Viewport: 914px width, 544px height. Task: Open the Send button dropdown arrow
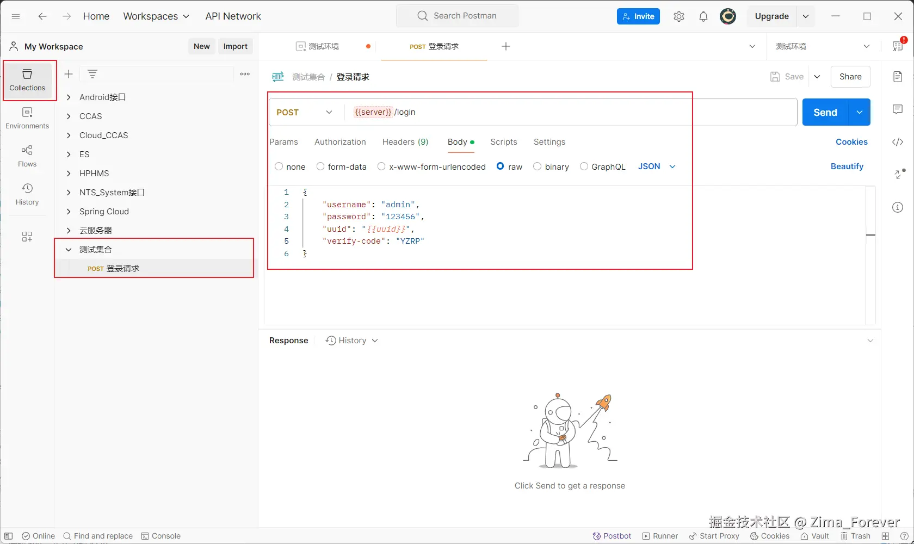859,112
